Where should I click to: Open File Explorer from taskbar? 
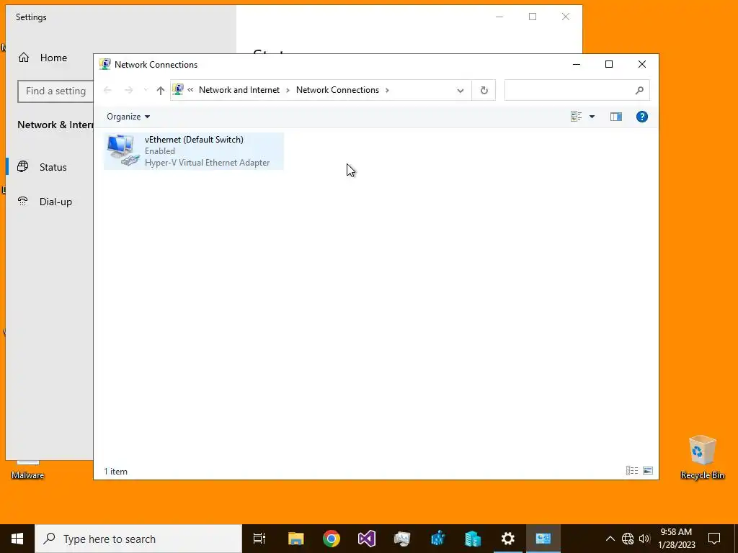pos(296,539)
